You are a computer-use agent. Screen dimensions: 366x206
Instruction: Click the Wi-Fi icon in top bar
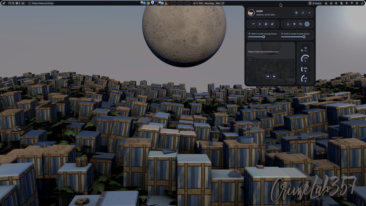(352, 3)
